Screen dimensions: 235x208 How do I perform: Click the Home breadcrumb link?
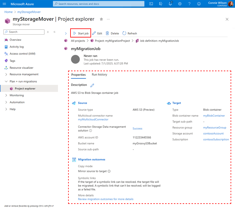9,12
